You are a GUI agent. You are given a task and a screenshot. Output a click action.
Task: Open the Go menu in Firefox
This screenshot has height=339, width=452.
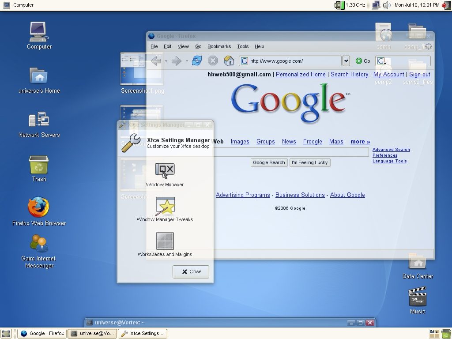point(198,46)
